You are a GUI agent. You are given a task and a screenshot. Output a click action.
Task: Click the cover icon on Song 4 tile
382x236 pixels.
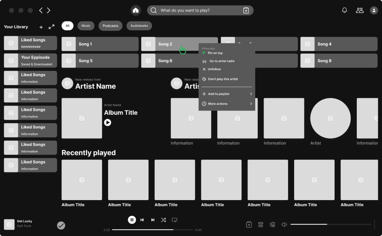click(x=308, y=44)
